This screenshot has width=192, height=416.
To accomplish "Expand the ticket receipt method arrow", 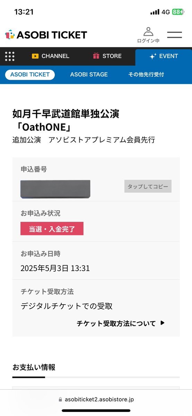I will (163, 323).
